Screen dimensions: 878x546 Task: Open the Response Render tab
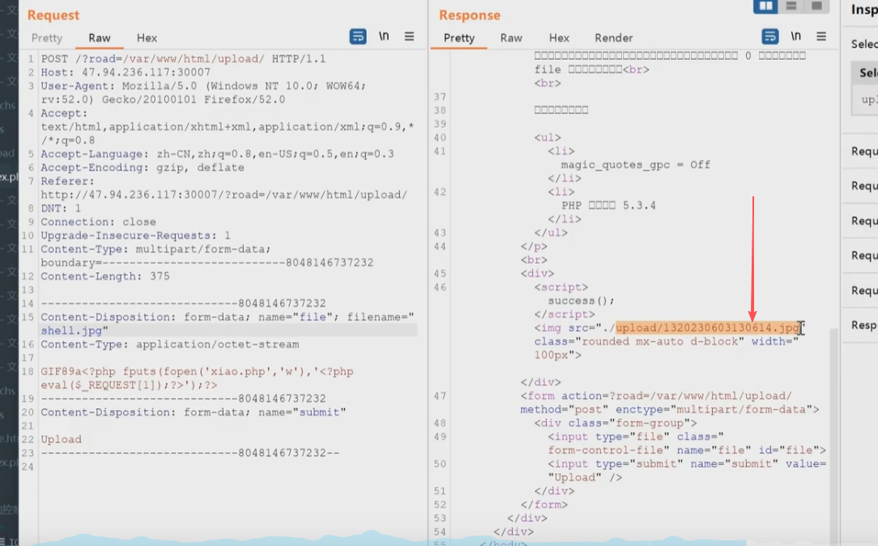pyautogui.click(x=614, y=38)
